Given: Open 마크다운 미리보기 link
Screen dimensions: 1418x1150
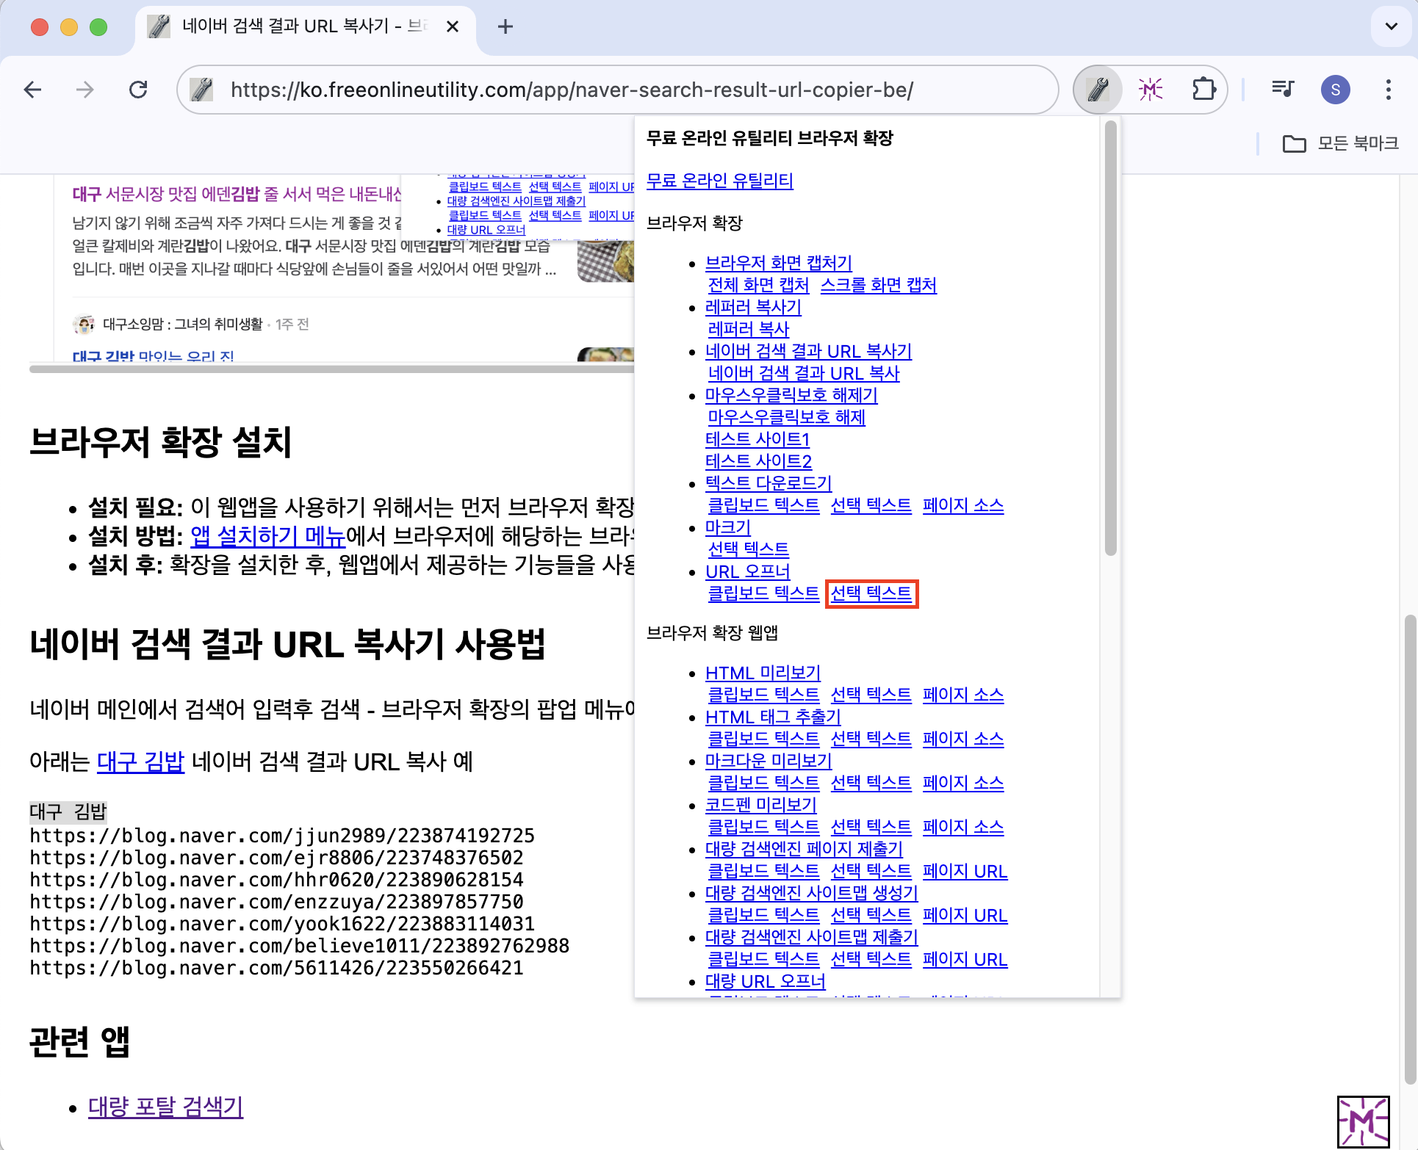Looking at the screenshot, I should tap(769, 761).
